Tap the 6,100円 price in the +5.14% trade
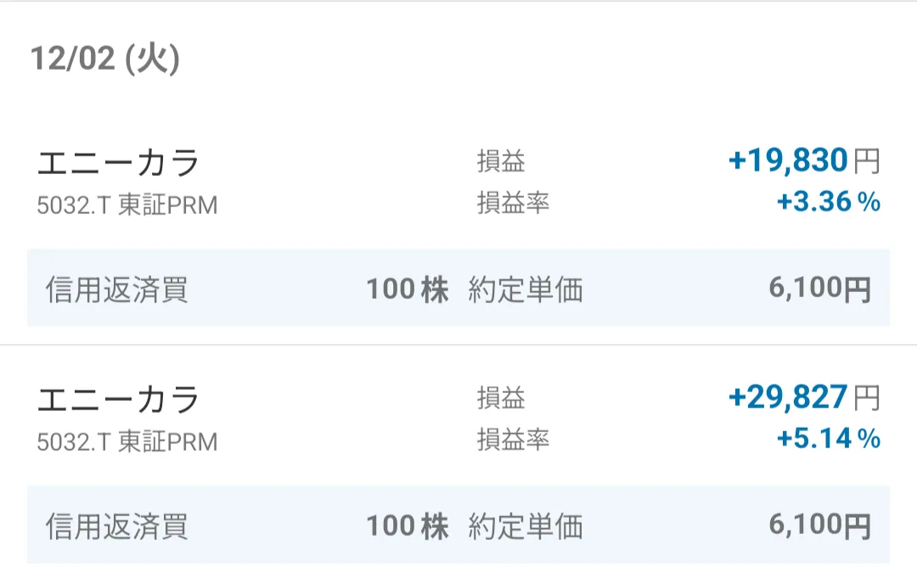The width and height of the screenshot is (917, 567). pos(819,527)
